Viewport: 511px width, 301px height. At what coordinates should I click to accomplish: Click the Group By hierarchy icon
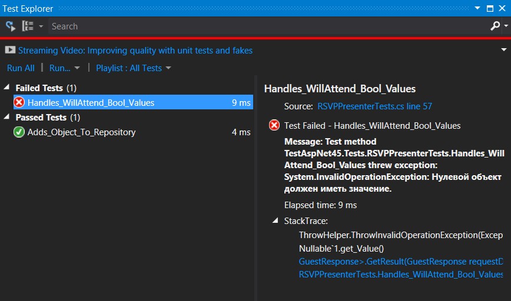[28, 26]
